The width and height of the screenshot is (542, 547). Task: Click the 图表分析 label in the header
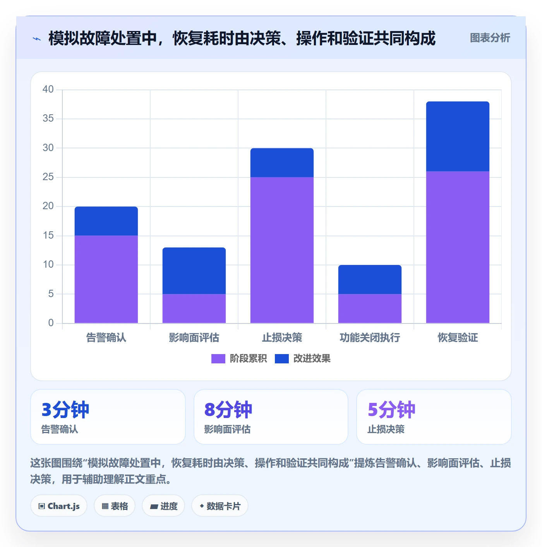click(x=490, y=38)
